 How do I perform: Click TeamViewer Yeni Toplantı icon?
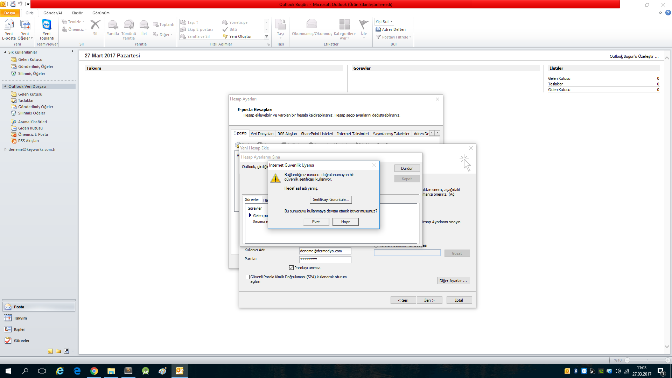[x=47, y=30]
